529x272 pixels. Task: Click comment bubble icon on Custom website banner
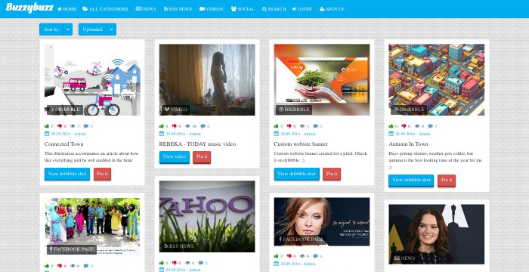click(x=315, y=126)
